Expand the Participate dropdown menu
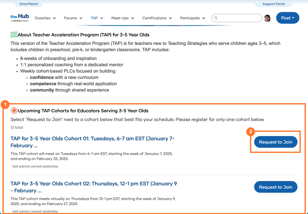 click(x=193, y=18)
